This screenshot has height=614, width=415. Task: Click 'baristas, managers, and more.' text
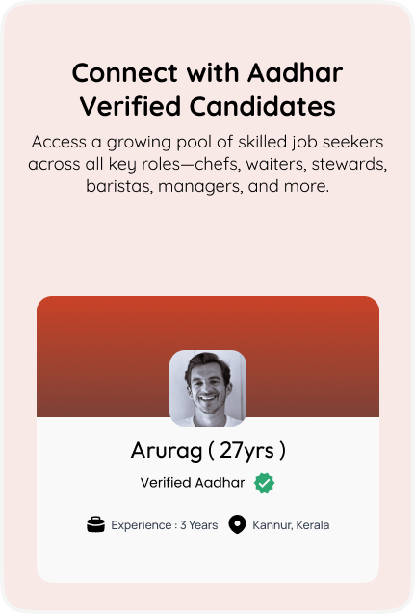(x=207, y=186)
